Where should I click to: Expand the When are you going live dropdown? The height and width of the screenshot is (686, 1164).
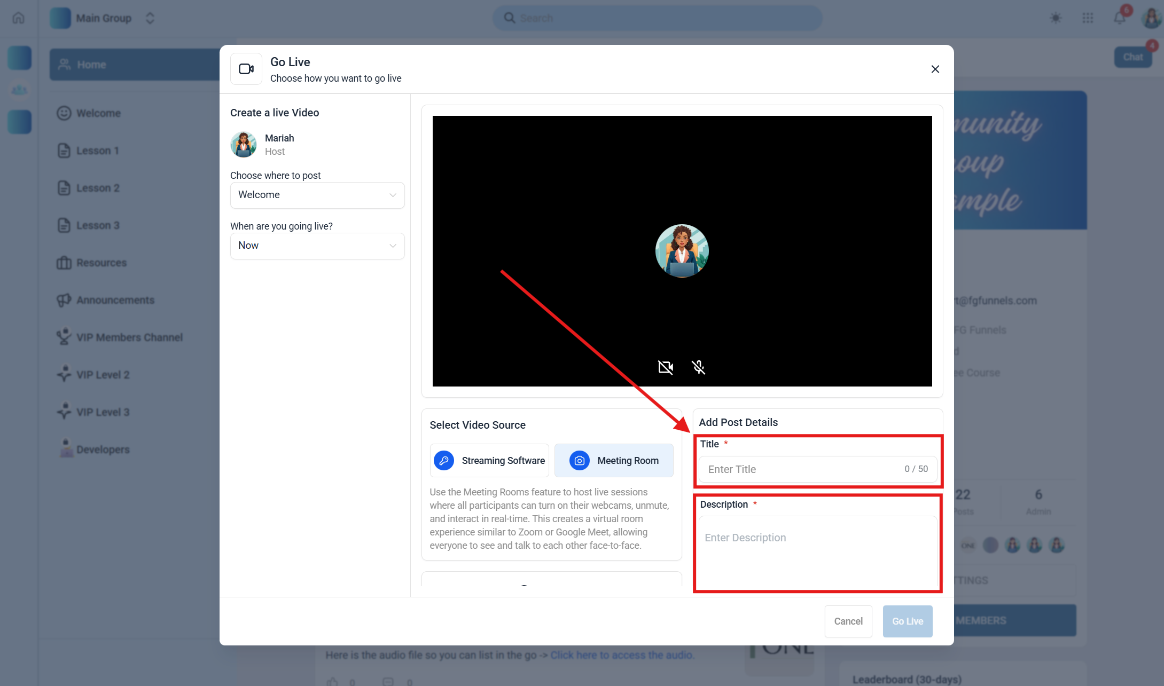pyautogui.click(x=317, y=246)
